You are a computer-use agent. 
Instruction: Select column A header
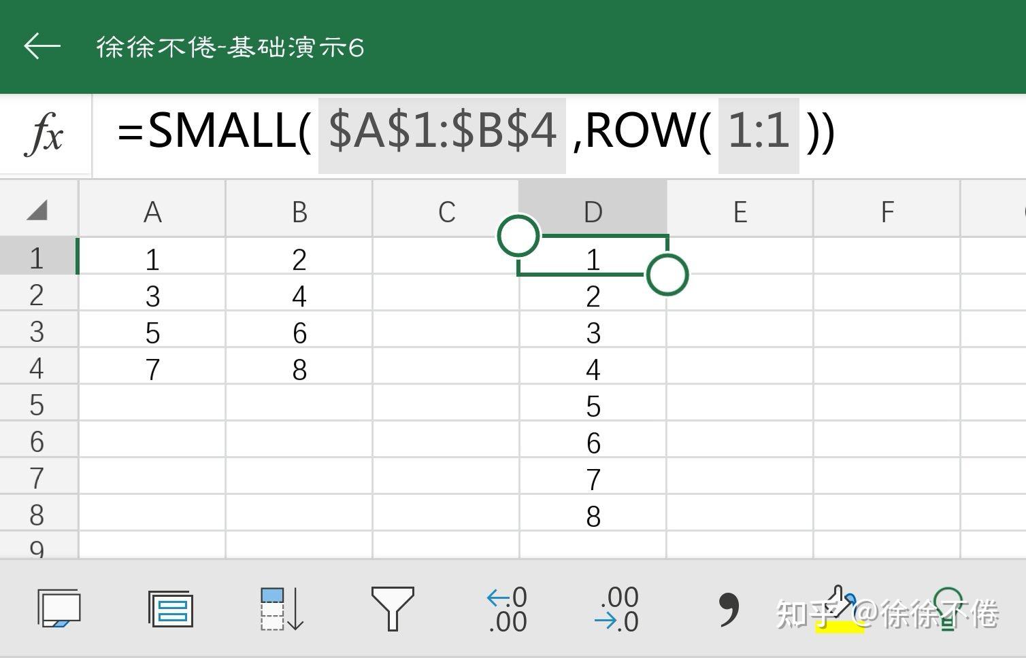[152, 210]
